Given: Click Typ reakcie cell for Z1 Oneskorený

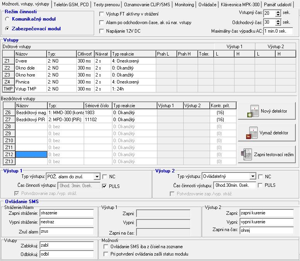Looking at the screenshot, I should [x=133, y=61].
